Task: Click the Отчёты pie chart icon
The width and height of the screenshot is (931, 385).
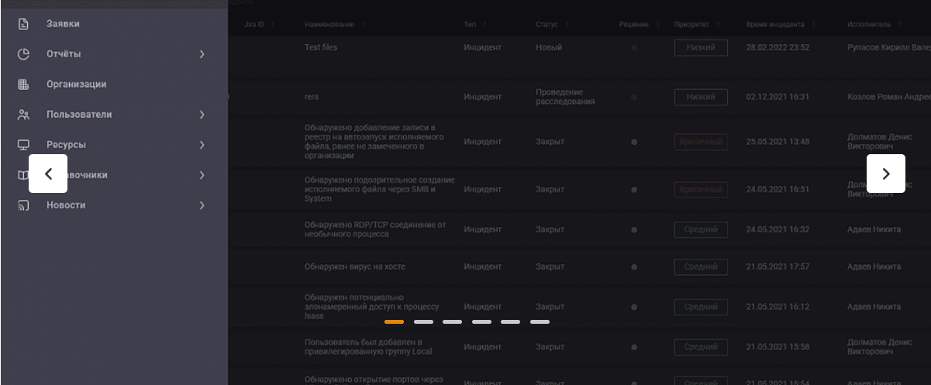Action: (23, 54)
